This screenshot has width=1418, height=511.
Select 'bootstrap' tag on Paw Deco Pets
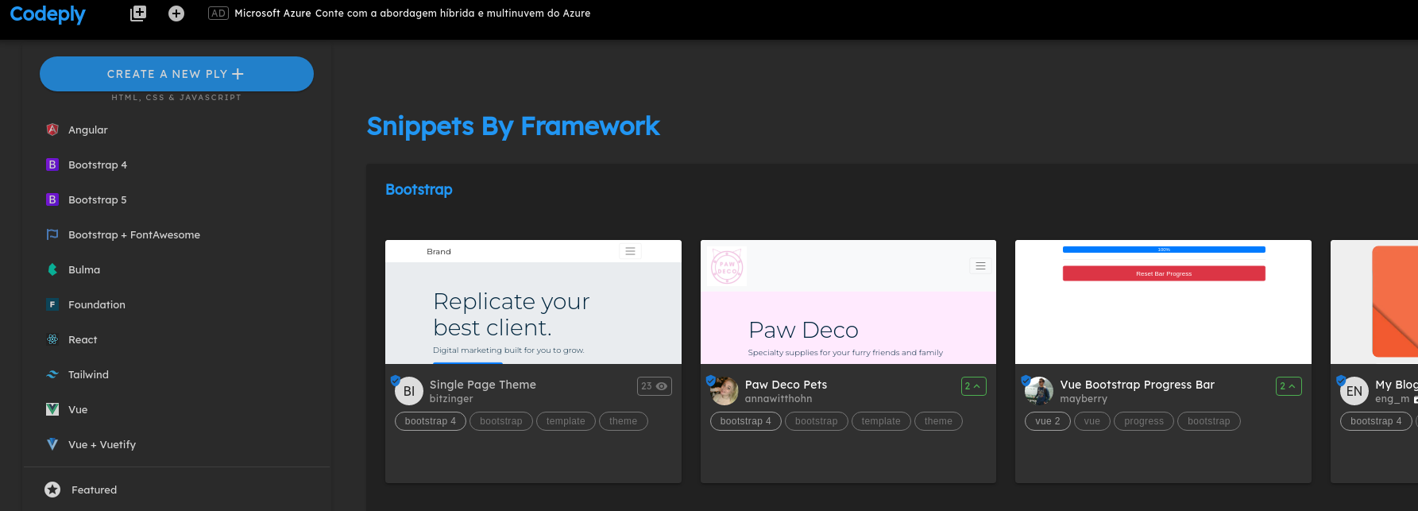pos(817,421)
